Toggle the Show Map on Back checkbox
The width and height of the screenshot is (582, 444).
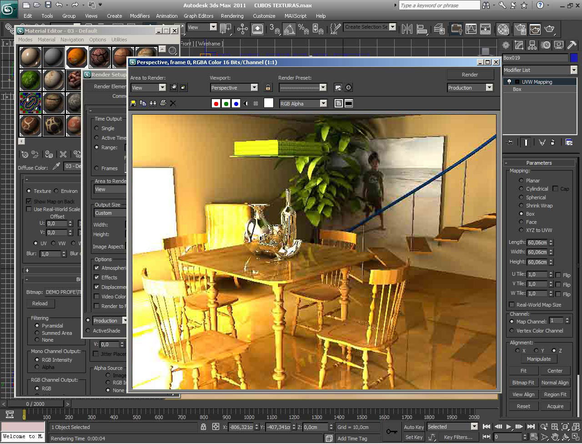[29, 202]
